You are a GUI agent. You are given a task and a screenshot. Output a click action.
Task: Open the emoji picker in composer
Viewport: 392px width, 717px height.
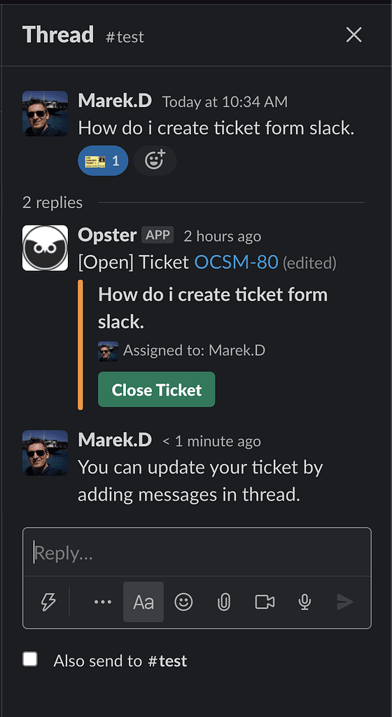pos(183,601)
